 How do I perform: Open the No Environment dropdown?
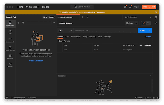138,17
